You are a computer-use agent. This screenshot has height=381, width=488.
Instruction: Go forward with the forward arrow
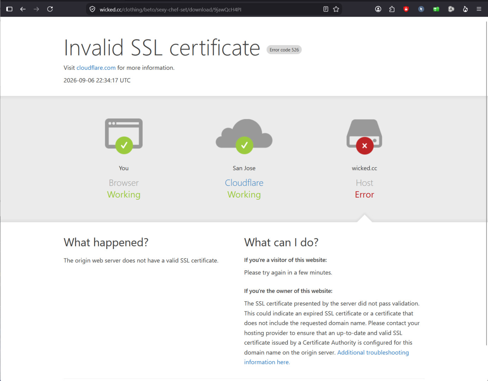[36, 9]
